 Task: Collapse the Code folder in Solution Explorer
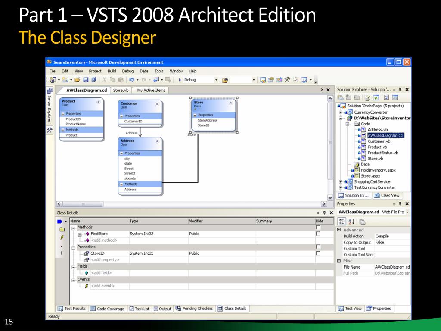[x=348, y=124]
